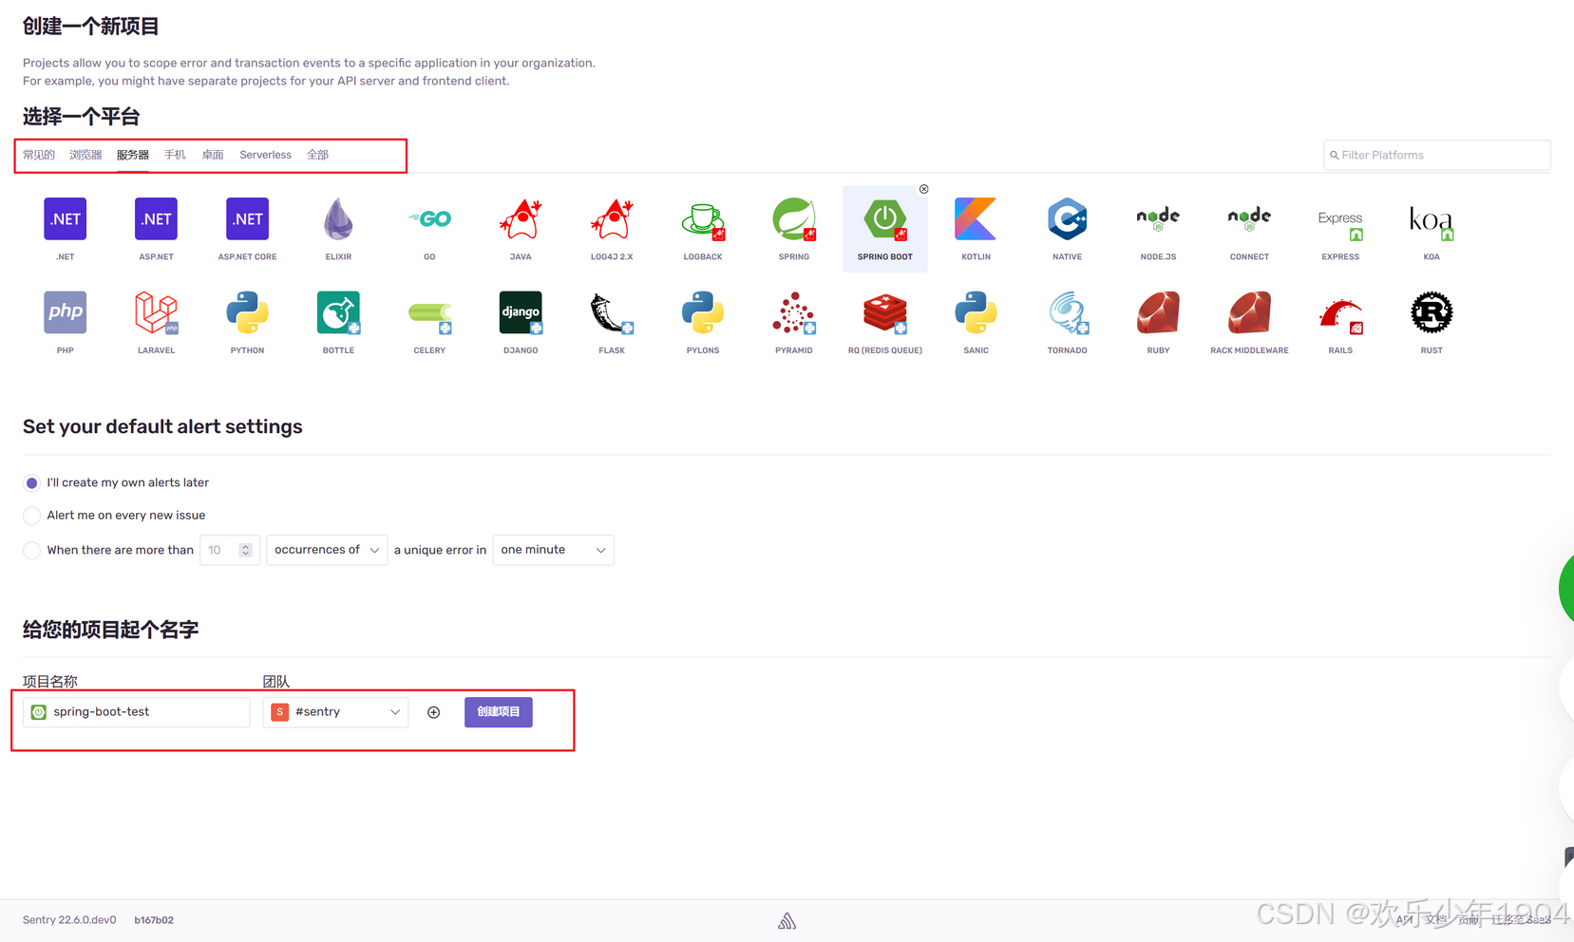Open the #sentry team dropdown

335,712
